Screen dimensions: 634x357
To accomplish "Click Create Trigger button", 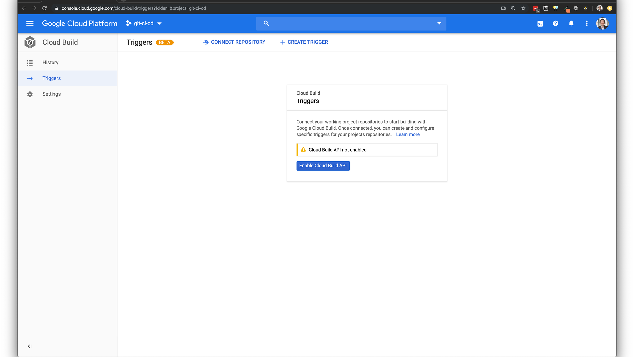I will [304, 42].
